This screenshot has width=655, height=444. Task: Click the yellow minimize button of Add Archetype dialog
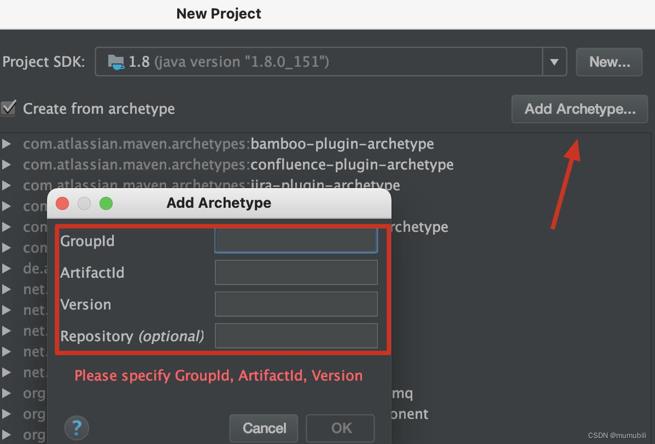84,203
